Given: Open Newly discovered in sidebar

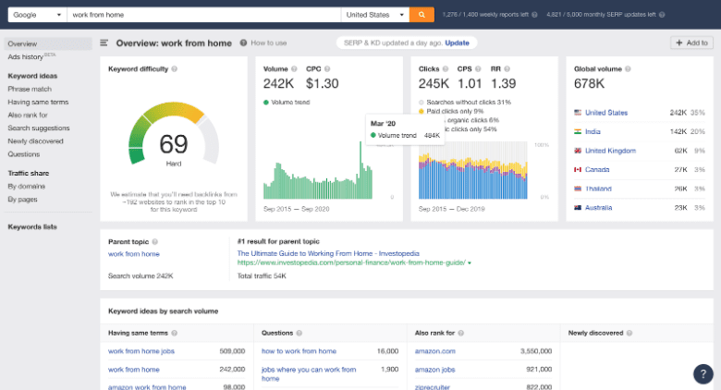Looking at the screenshot, I should click(x=35, y=141).
